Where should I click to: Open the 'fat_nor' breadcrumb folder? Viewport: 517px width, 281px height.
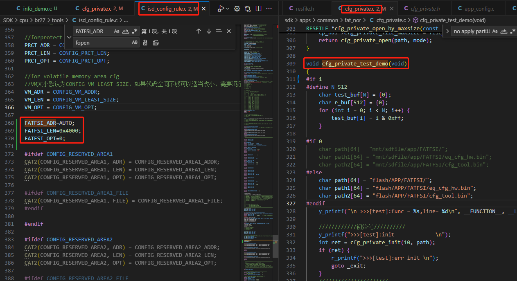pyautogui.click(x=354, y=20)
